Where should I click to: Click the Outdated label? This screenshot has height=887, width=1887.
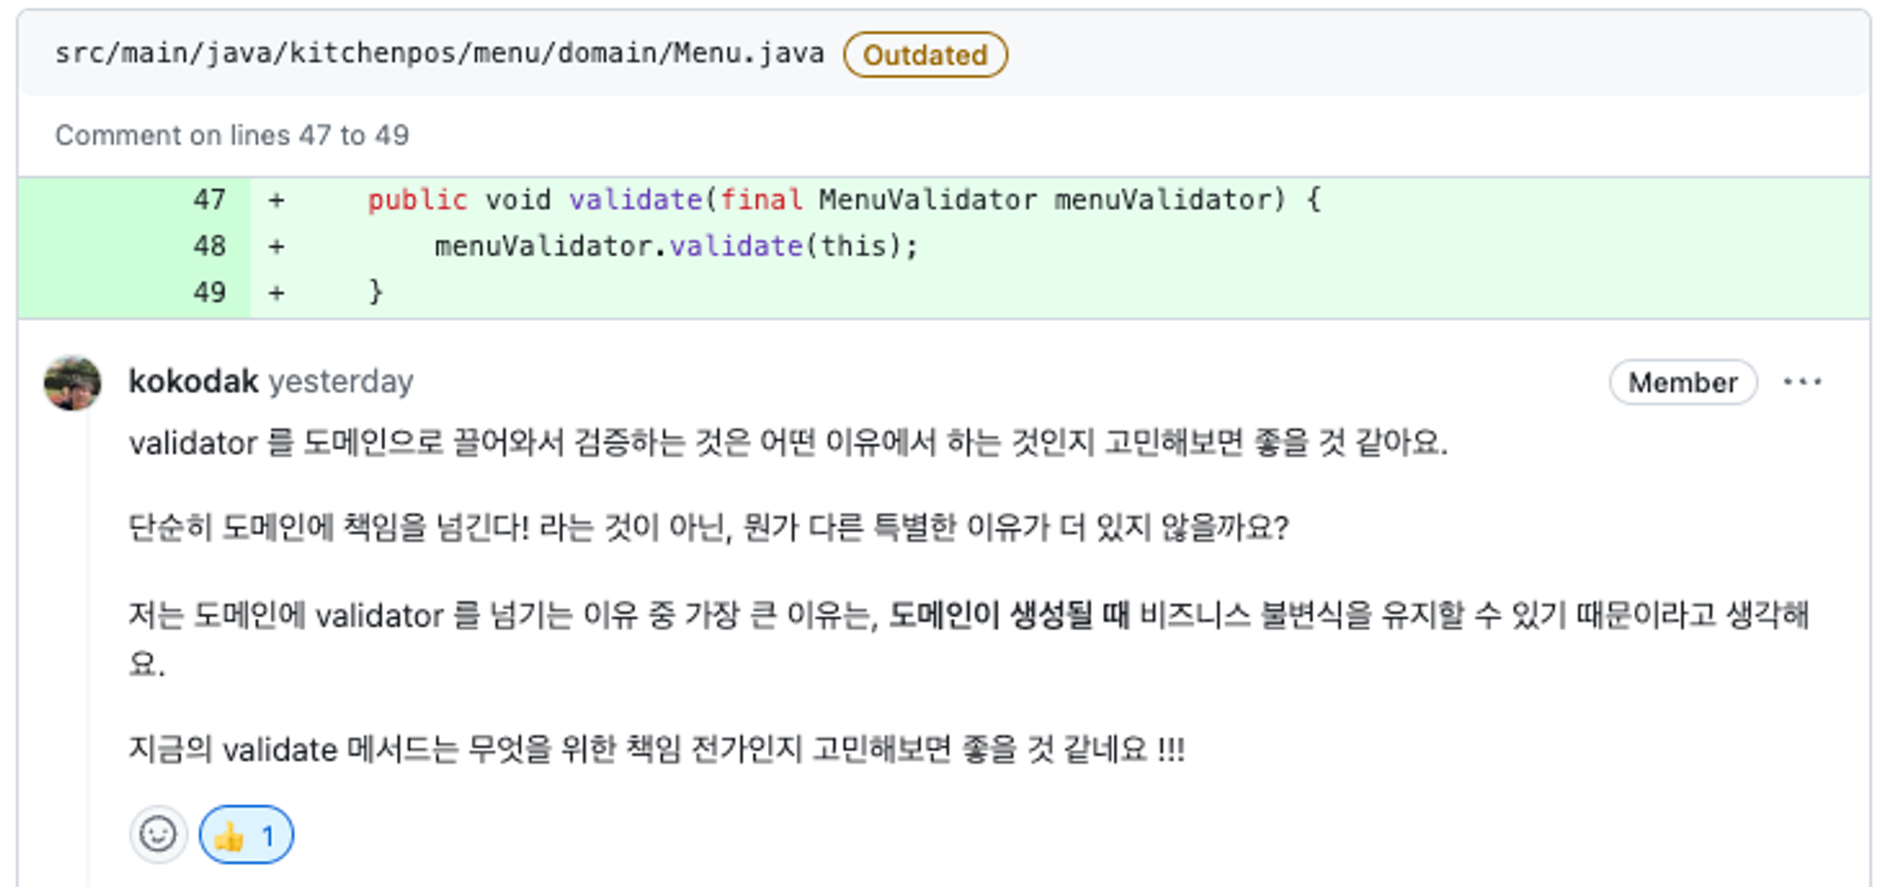pyautogui.click(x=925, y=55)
